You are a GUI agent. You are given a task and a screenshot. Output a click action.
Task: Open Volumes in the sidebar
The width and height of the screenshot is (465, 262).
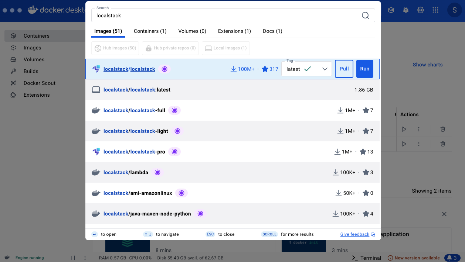tap(45, 59)
